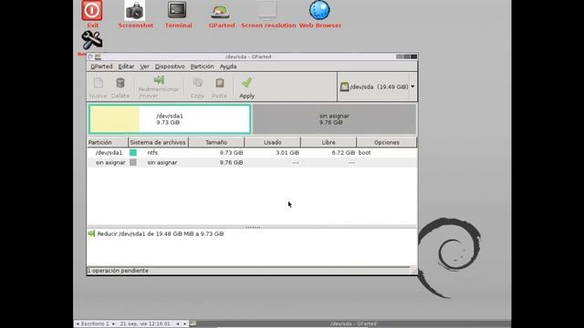
Task: Click the teal ntfs color square
Action: [133, 152]
